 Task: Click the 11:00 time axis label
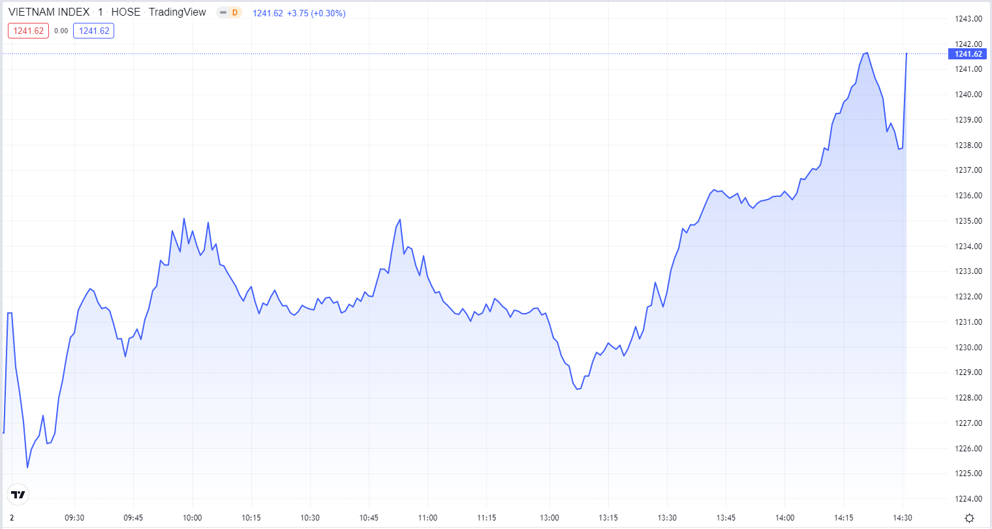pyautogui.click(x=427, y=518)
